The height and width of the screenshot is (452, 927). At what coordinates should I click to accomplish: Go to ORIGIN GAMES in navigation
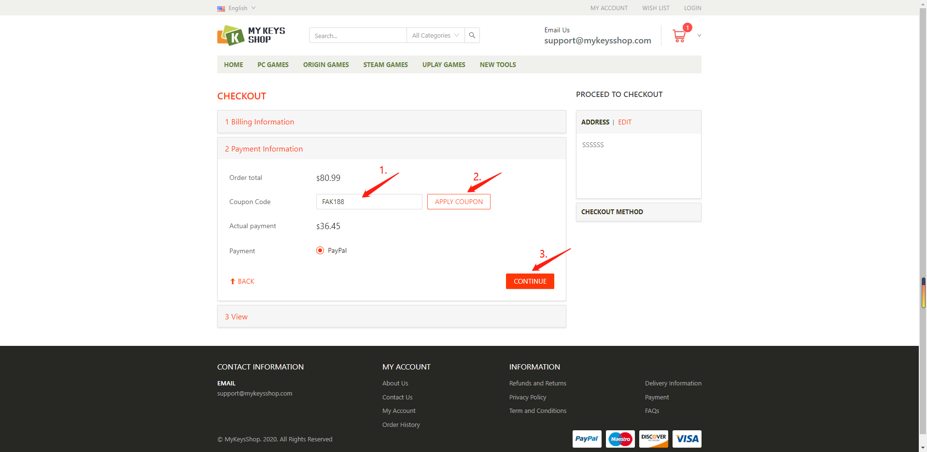tap(326, 65)
